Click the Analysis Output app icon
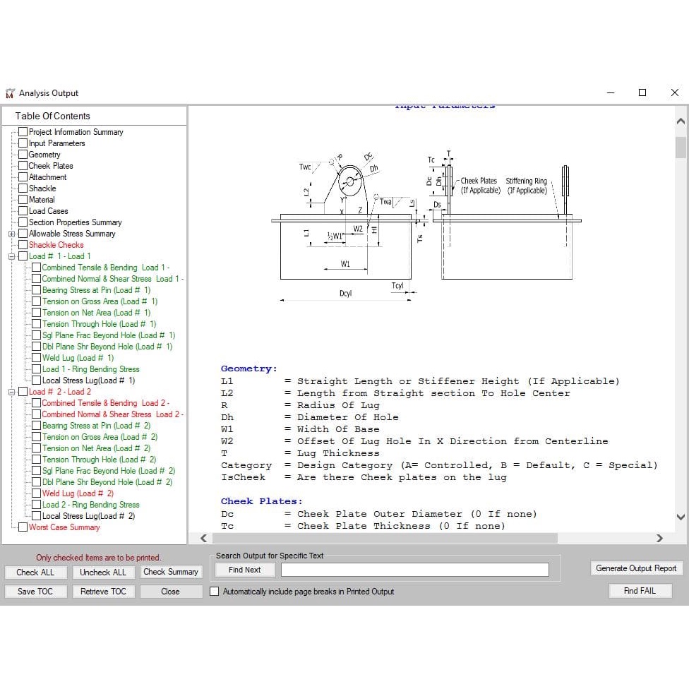This screenshot has height=689, width=689. coord(10,93)
